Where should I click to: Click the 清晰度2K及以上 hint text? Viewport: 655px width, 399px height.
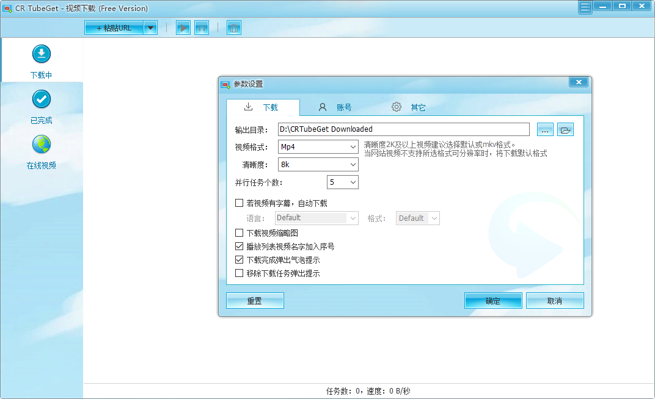tap(439, 145)
